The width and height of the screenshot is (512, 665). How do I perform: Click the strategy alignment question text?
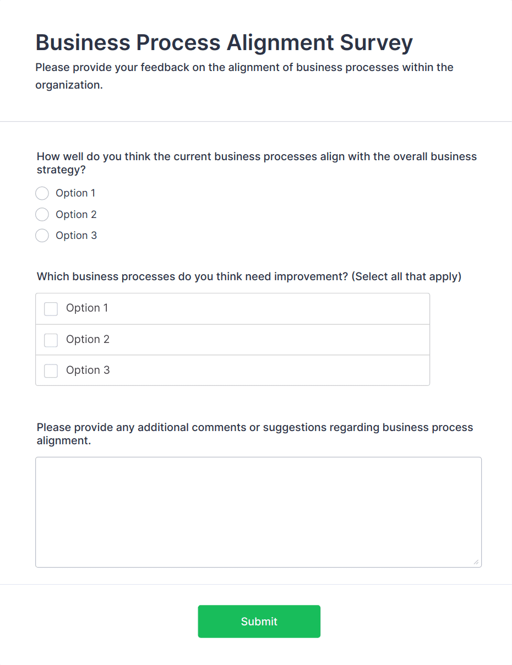257,163
